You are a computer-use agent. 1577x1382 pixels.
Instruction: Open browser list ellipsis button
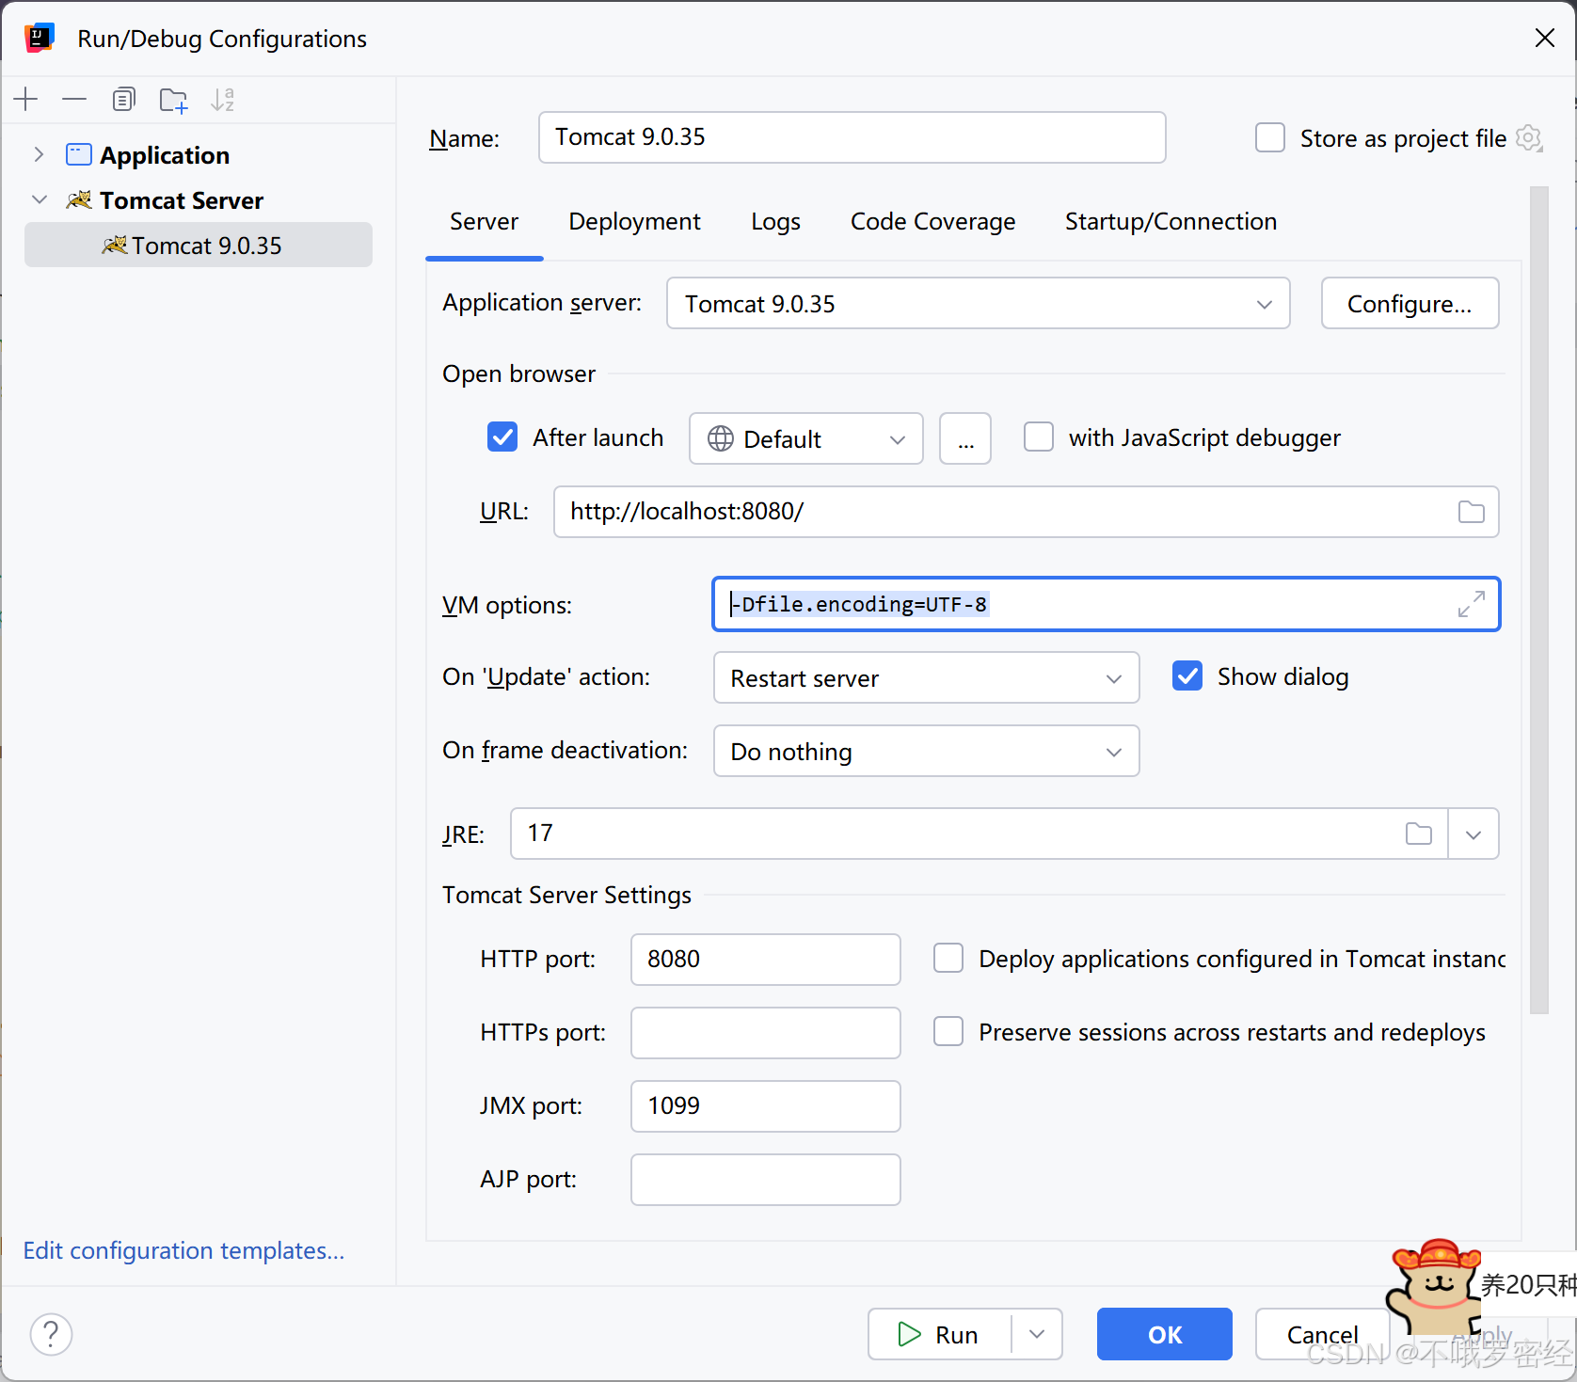(965, 438)
